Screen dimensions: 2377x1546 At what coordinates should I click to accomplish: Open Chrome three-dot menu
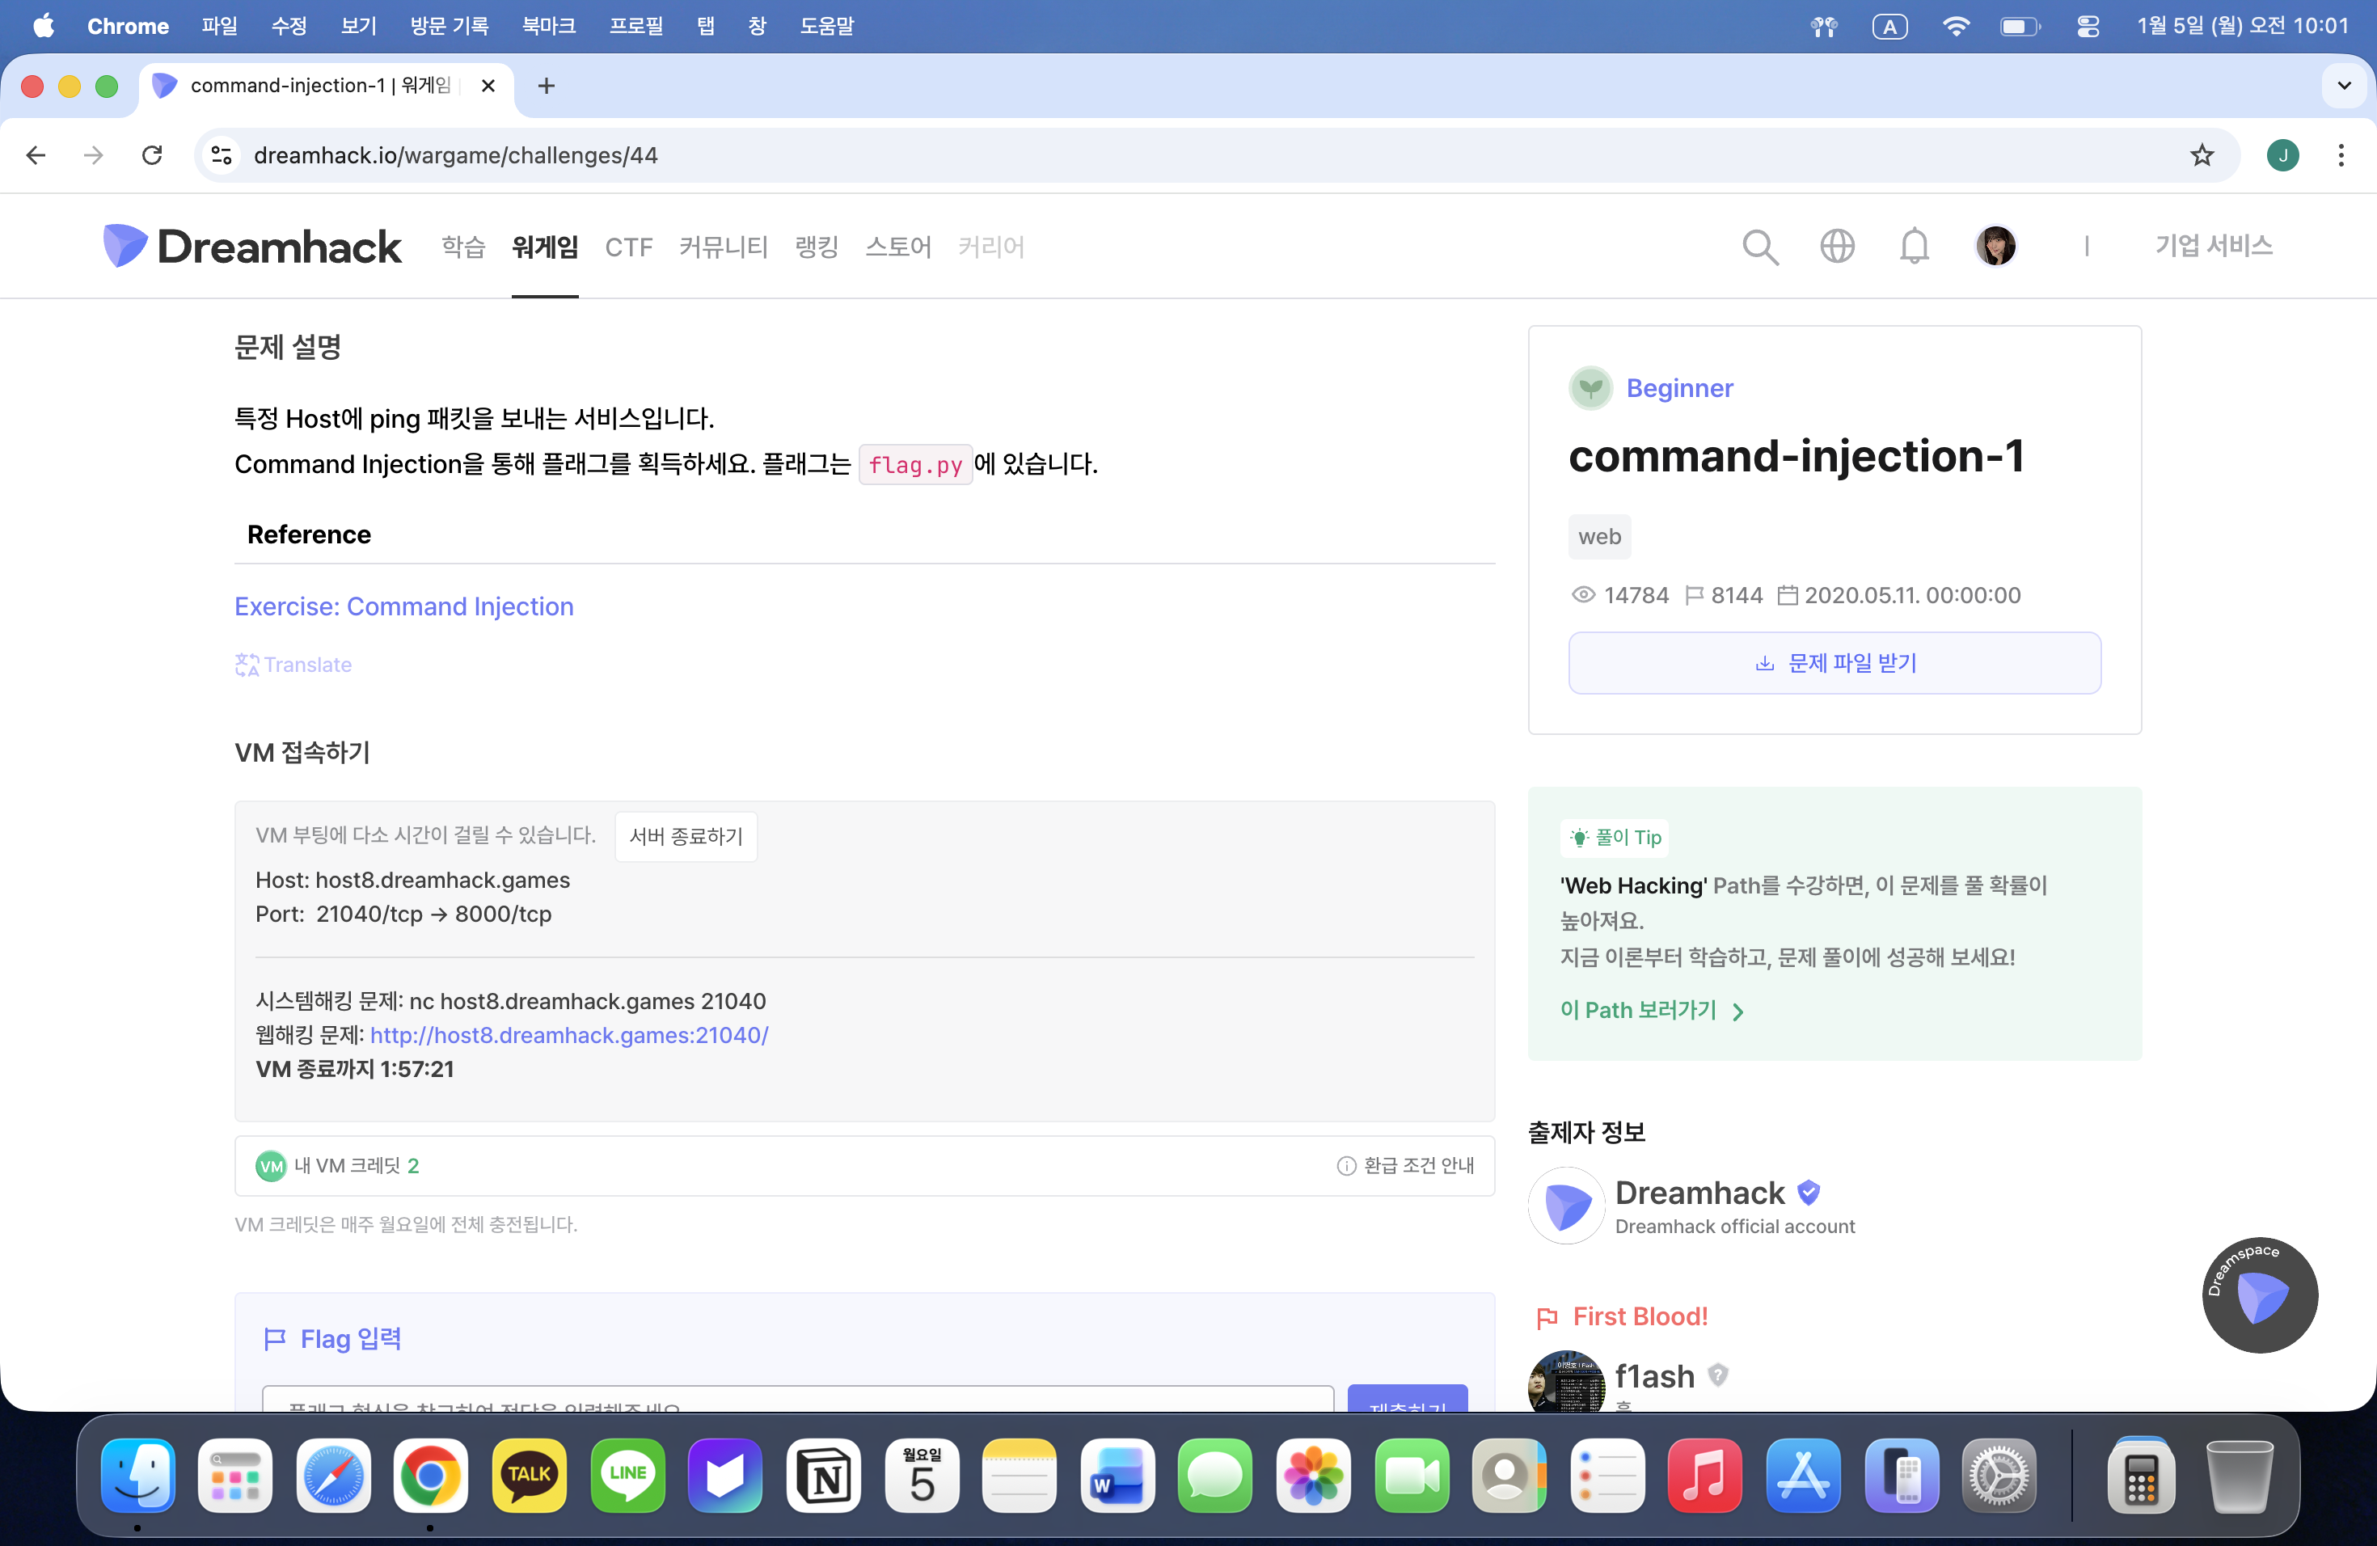tap(2340, 154)
